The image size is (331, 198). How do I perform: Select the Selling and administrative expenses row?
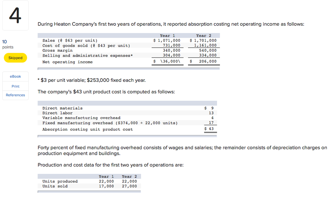(88, 56)
